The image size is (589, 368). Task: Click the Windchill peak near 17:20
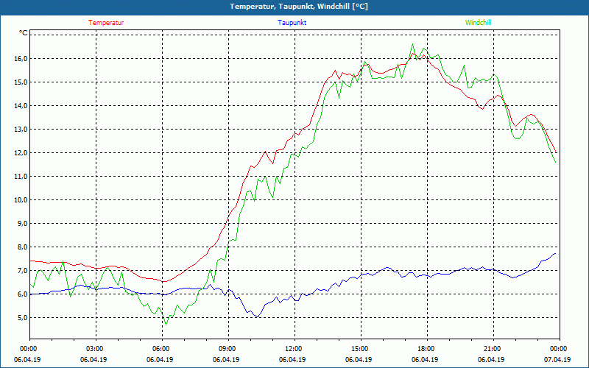(x=412, y=44)
